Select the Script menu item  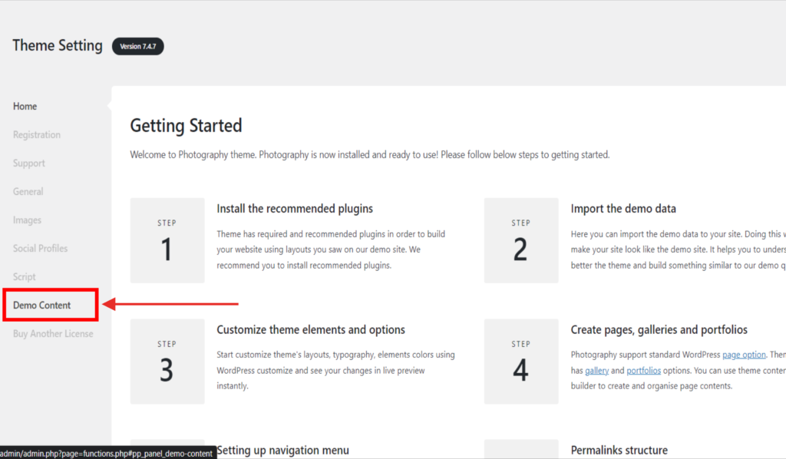click(25, 277)
